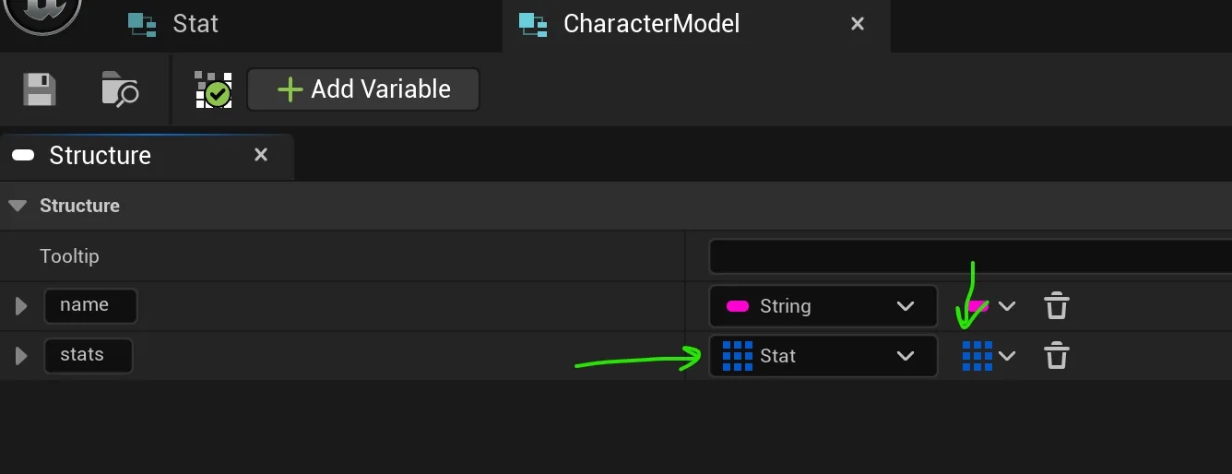Save the structure with the floppy disk icon
1232x474 pixels.
click(39, 89)
